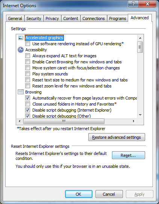Toggle Always expand ALT text for images
This screenshot has height=204, width=159.
coord(27,56)
